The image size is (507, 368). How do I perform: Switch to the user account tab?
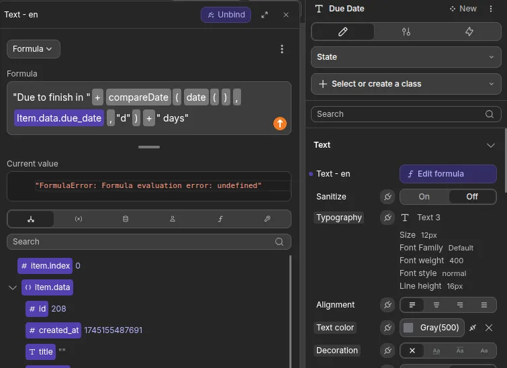tap(173, 219)
